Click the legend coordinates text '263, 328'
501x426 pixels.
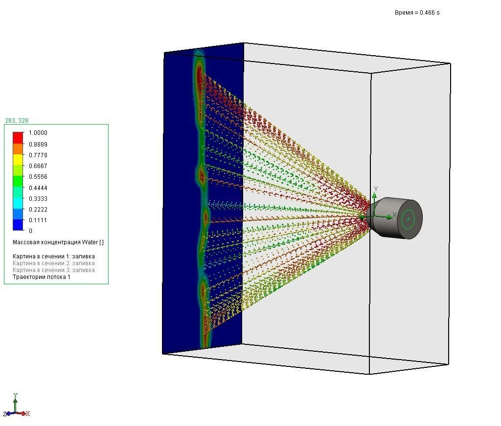point(17,121)
